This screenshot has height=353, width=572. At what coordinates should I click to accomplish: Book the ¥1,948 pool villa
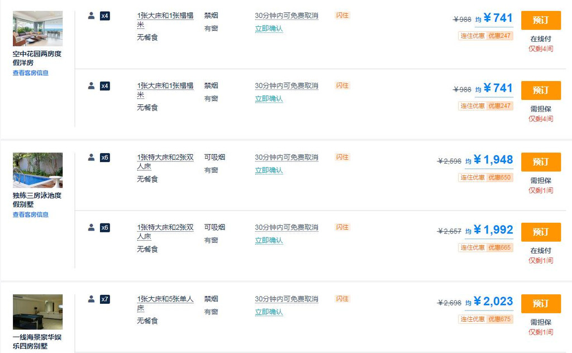point(540,162)
